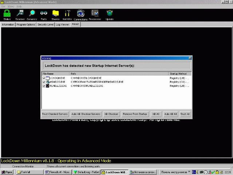Uncheck the LOADQM.EXE checkbox
Image resolution: width=233 pixels, height=175 pixels.
tap(44, 78)
